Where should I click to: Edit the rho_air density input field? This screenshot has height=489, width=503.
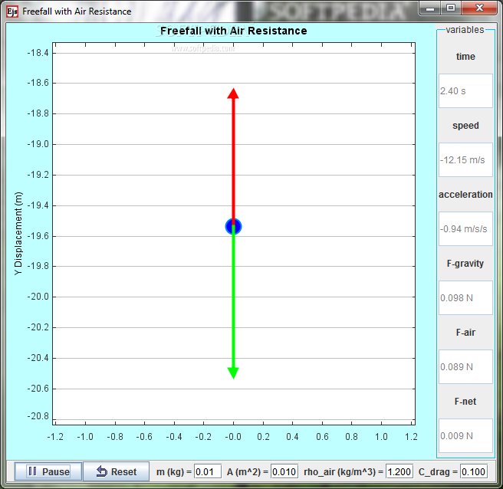399,471
